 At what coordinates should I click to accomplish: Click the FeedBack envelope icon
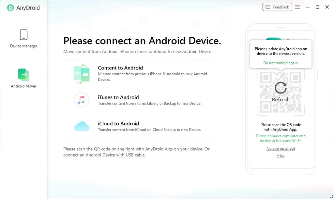tap(268, 7)
